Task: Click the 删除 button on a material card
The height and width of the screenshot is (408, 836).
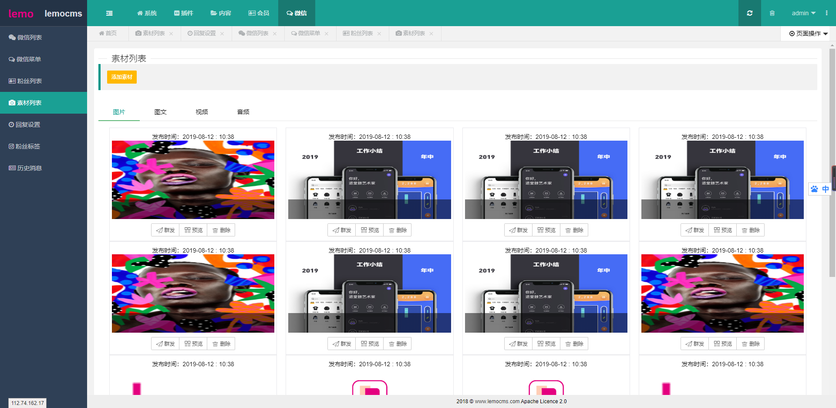Action: [221, 230]
